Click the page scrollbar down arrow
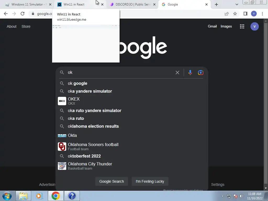This screenshot has width=268, height=201. coord(266,188)
